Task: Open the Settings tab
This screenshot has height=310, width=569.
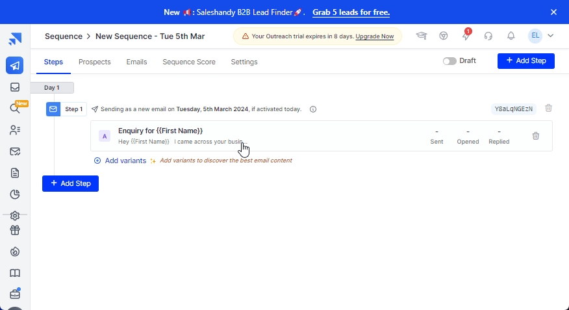Action: point(244,62)
